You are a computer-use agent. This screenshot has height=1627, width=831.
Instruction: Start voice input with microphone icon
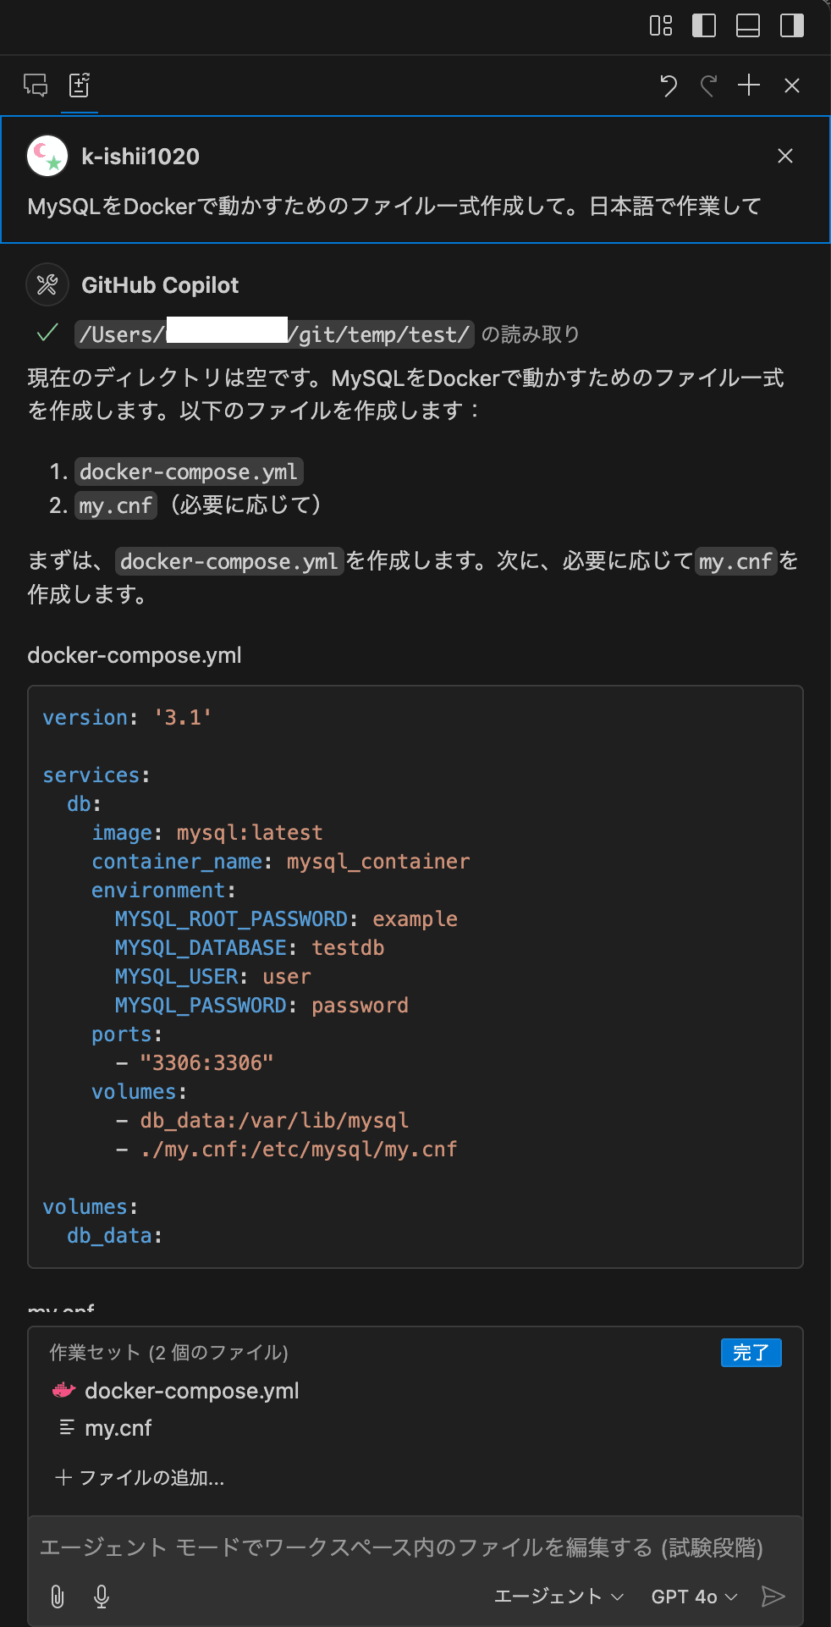tap(102, 1597)
